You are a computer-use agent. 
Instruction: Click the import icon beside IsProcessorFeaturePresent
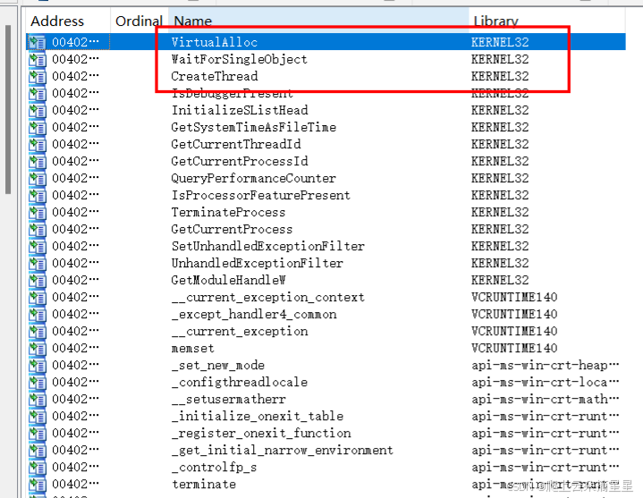[x=37, y=196]
